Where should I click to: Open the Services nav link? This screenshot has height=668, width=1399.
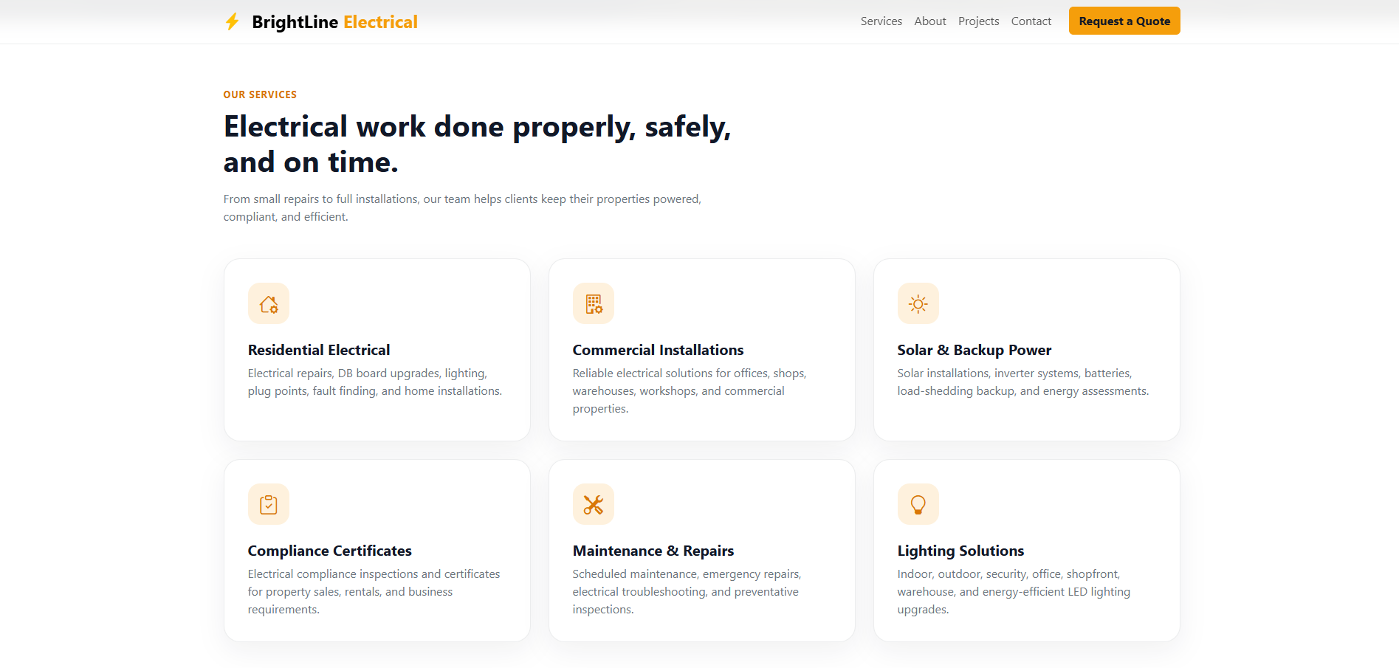[881, 21]
